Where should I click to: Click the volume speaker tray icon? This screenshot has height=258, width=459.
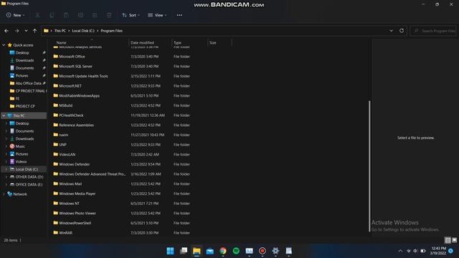click(x=415, y=251)
